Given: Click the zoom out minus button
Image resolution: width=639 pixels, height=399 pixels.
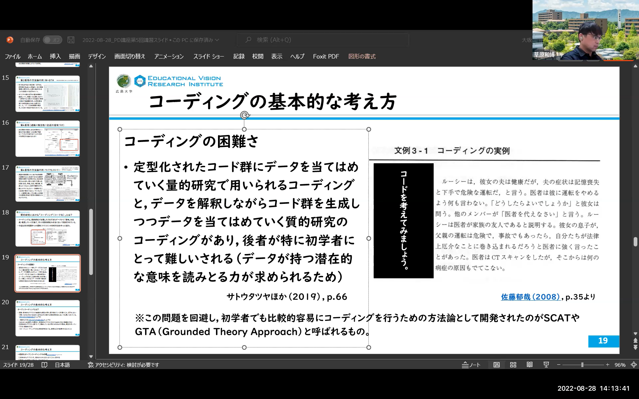Looking at the screenshot, I should 559,365.
